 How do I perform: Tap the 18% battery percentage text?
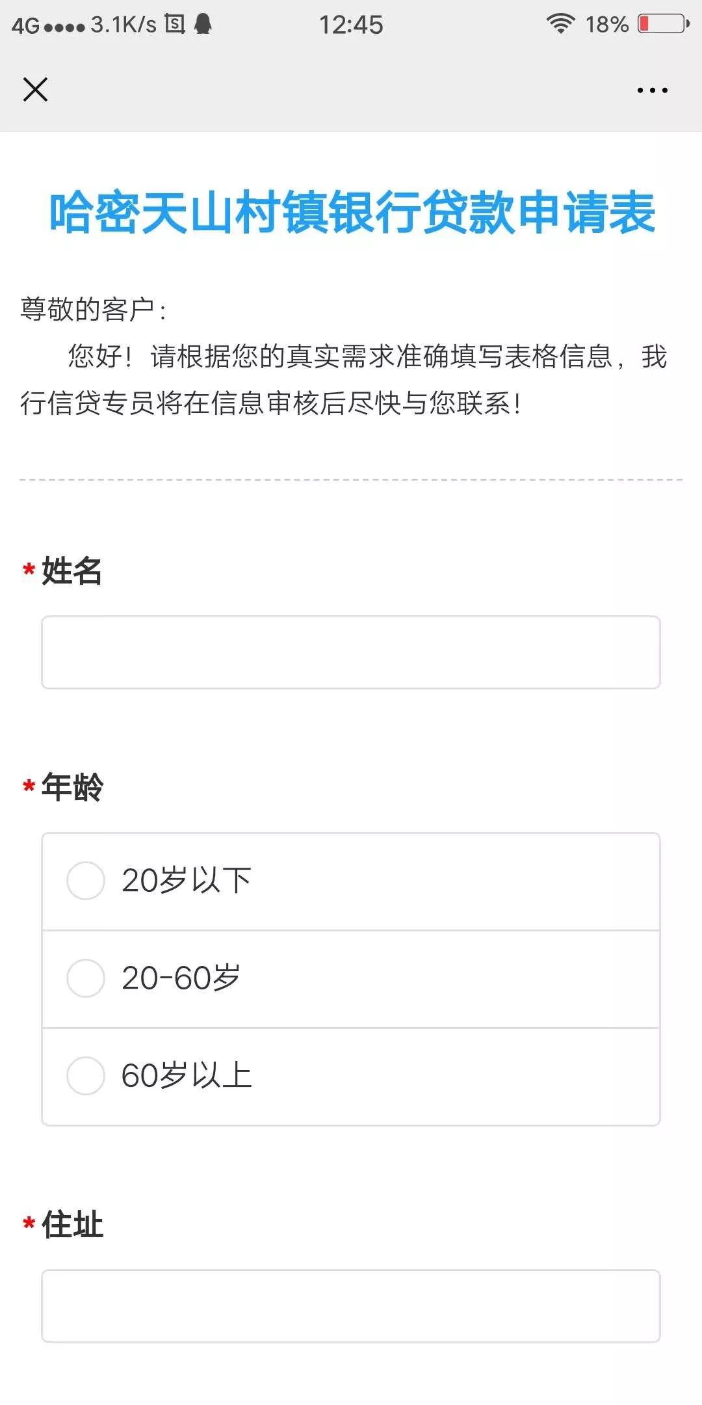(x=606, y=25)
